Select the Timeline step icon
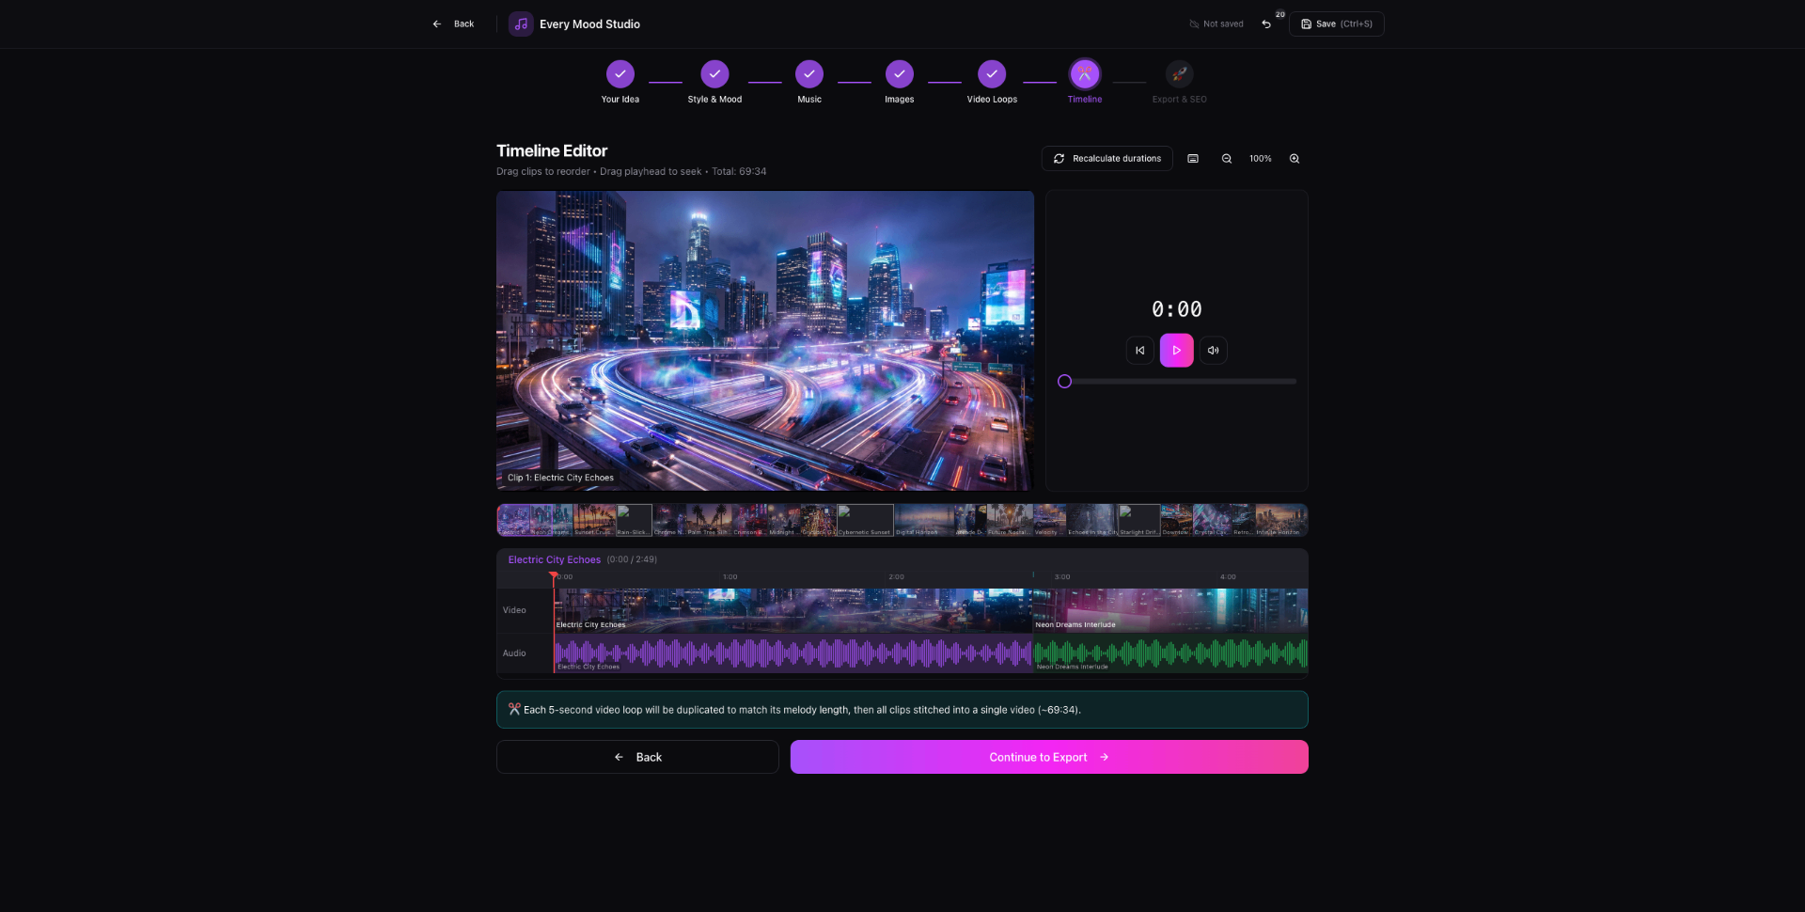The image size is (1805, 912). (1085, 74)
